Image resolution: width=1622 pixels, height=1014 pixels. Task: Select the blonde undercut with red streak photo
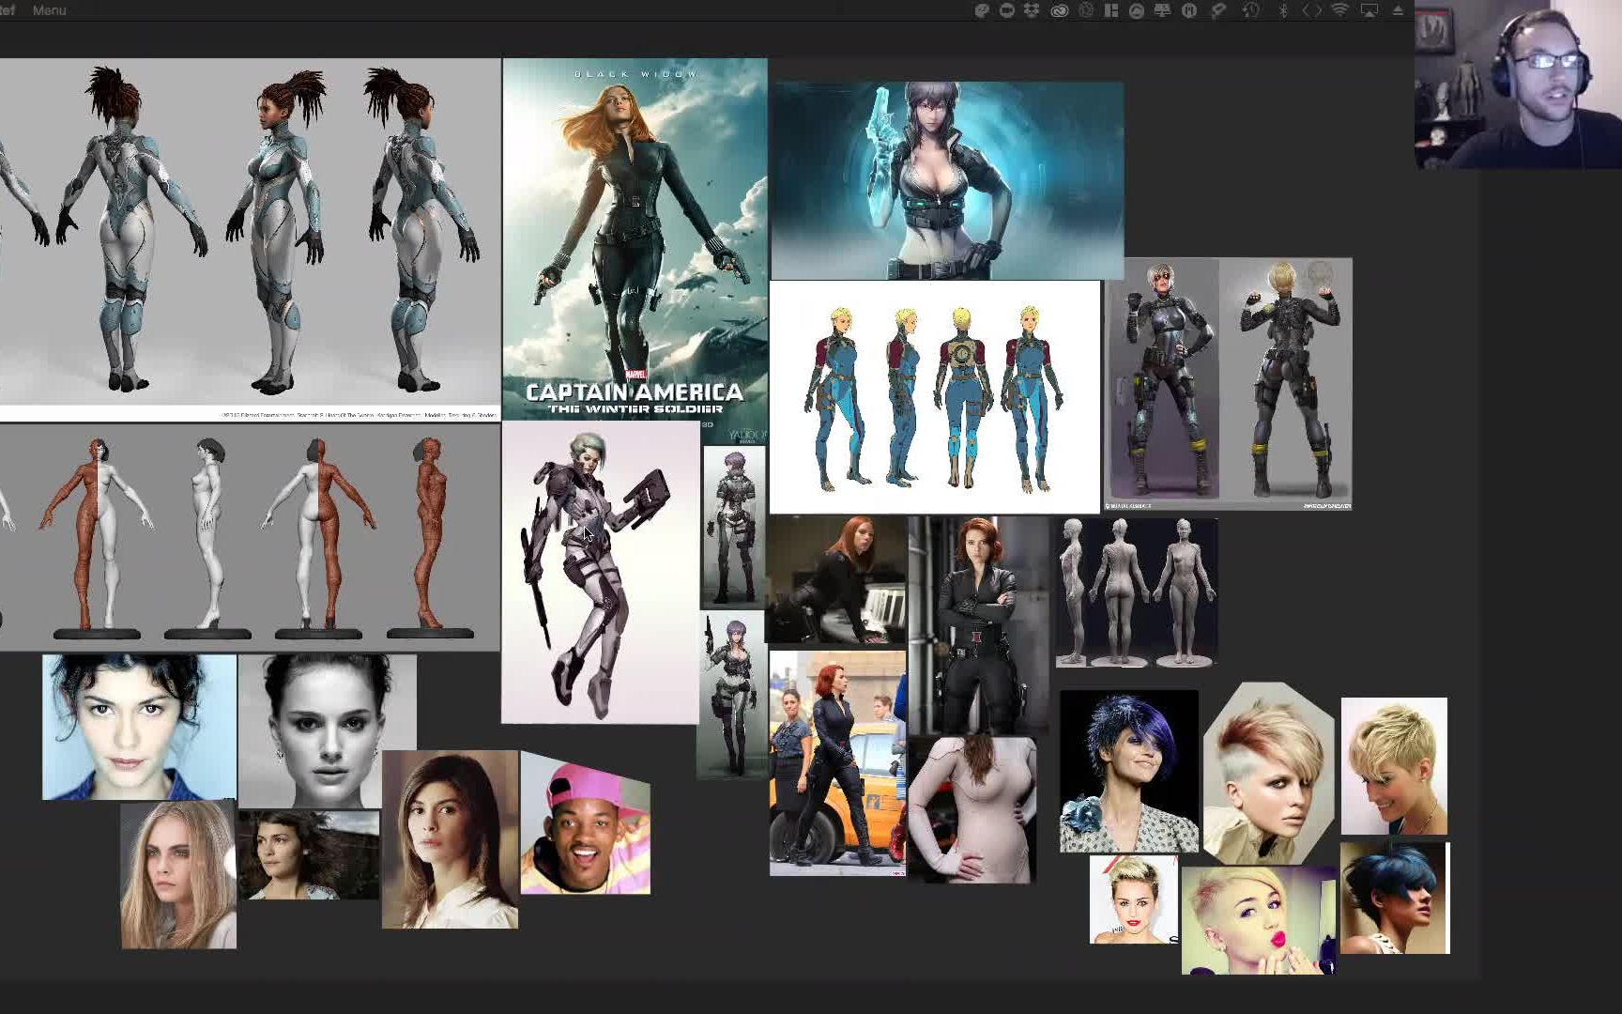pyautogui.click(x=1269, y=774)
